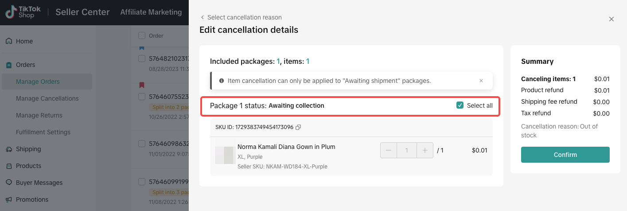The height and width of the screenshot is (211, 627).
Task: Copy the SKU ID with copy icon
Action: 298,127
